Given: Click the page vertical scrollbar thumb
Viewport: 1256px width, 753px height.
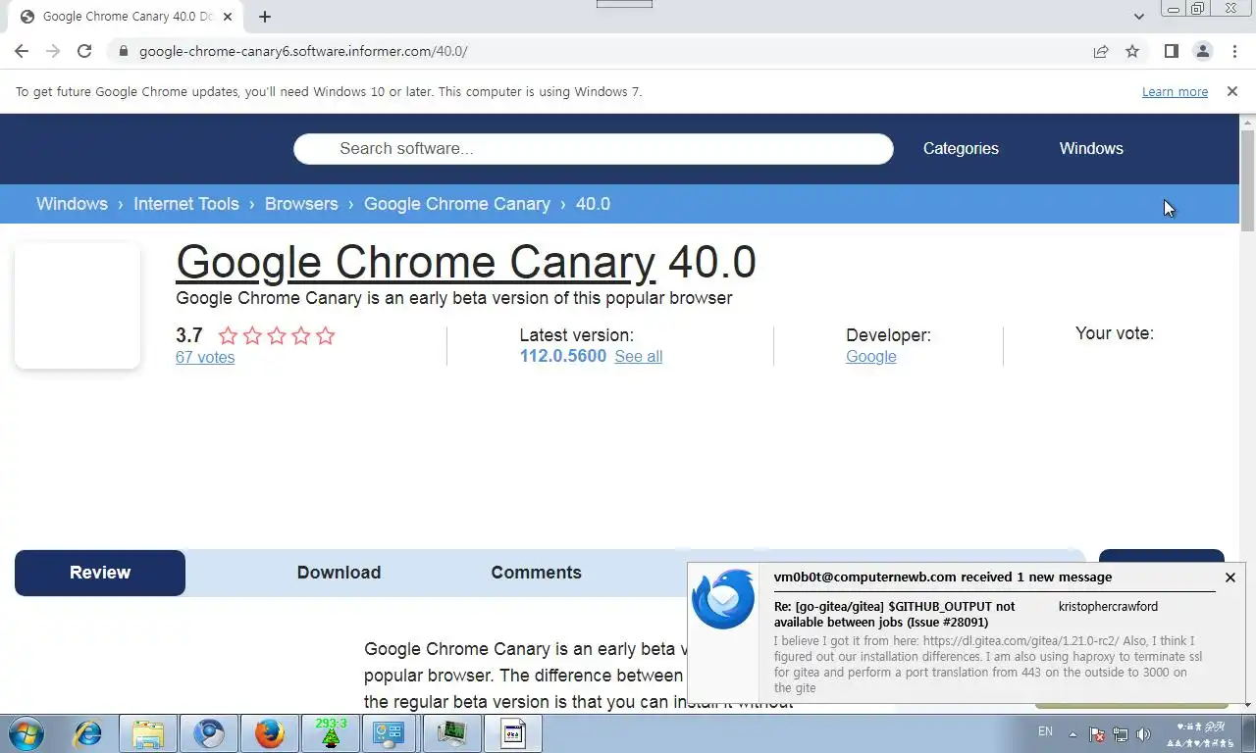Looking at the screenshot, I should click(1247, 181).
